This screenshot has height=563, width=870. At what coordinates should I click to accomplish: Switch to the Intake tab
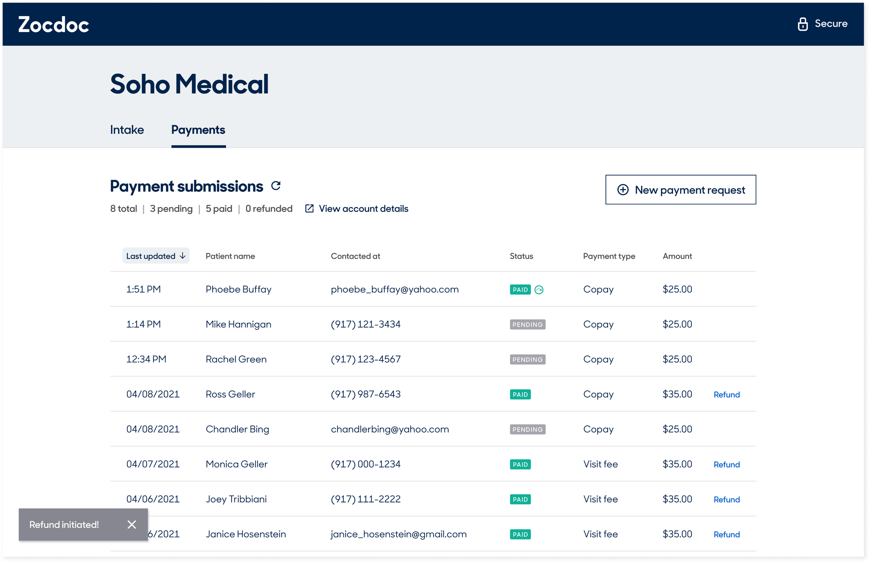[x=127, y=130]
